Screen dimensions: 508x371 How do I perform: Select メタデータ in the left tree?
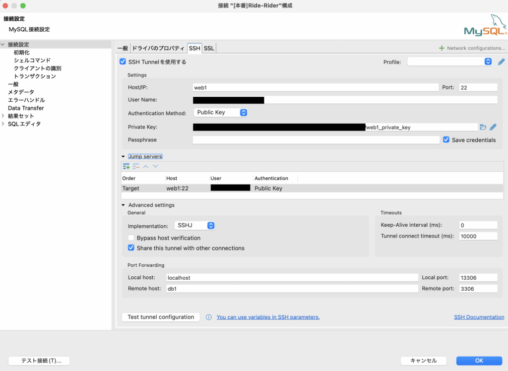21,92
